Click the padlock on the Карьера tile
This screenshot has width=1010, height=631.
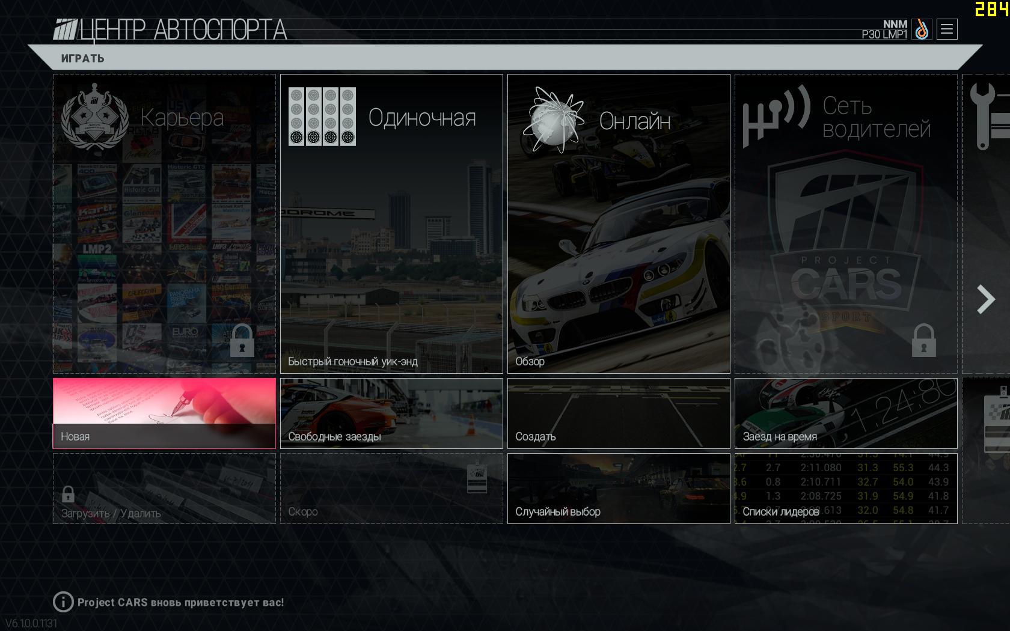[242, 340]
